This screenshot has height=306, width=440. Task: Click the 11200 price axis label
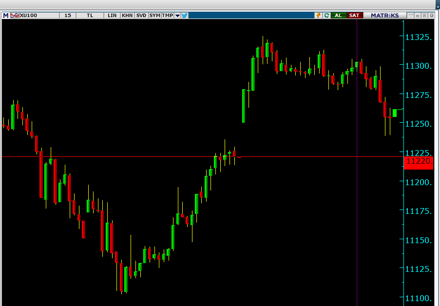pyautogui.click(x=419, y=182)
